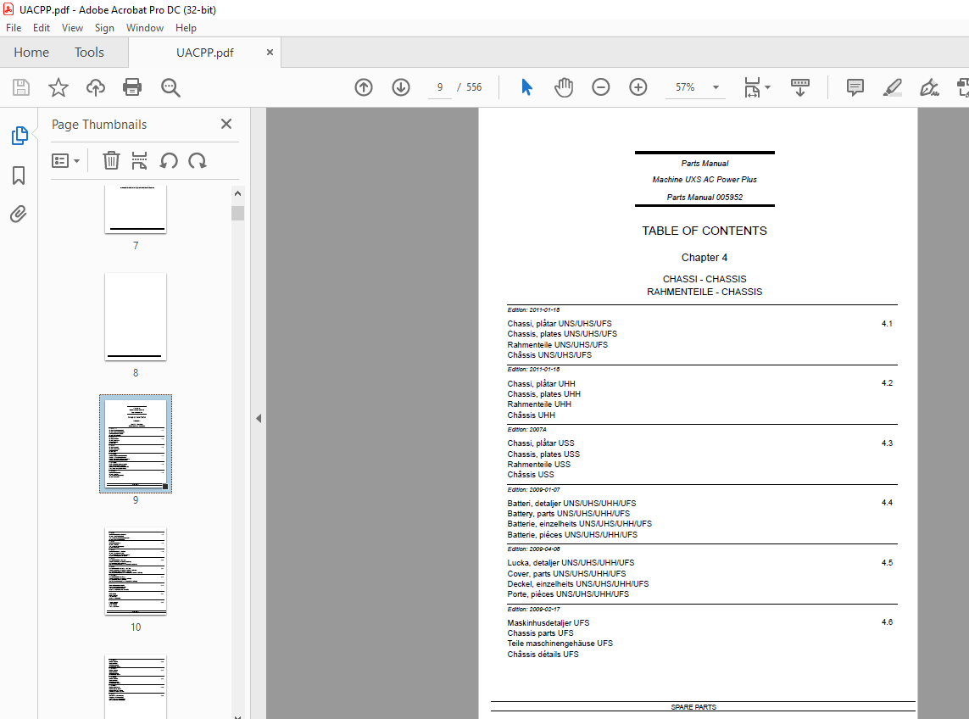Rotate page counterclockwise icon

point(169,161)
